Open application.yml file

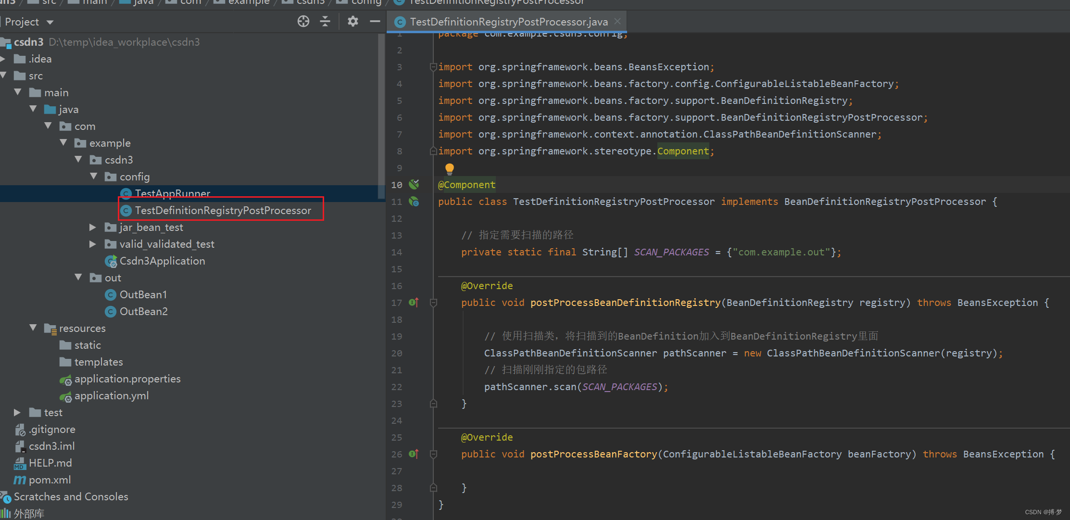(x=112, y=395)
